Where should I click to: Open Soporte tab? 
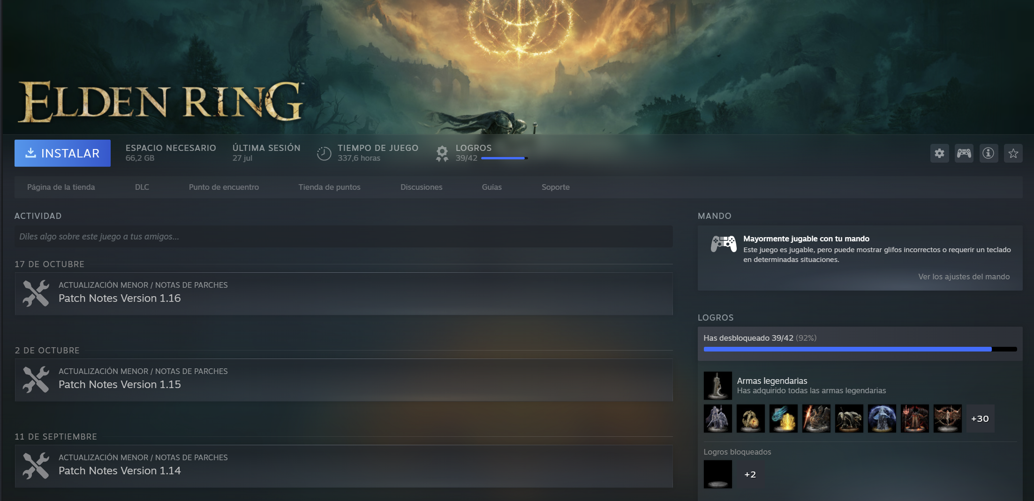coord(556,187)
